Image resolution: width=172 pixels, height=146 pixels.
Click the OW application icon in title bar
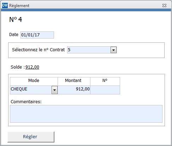(x=5, y=5)
